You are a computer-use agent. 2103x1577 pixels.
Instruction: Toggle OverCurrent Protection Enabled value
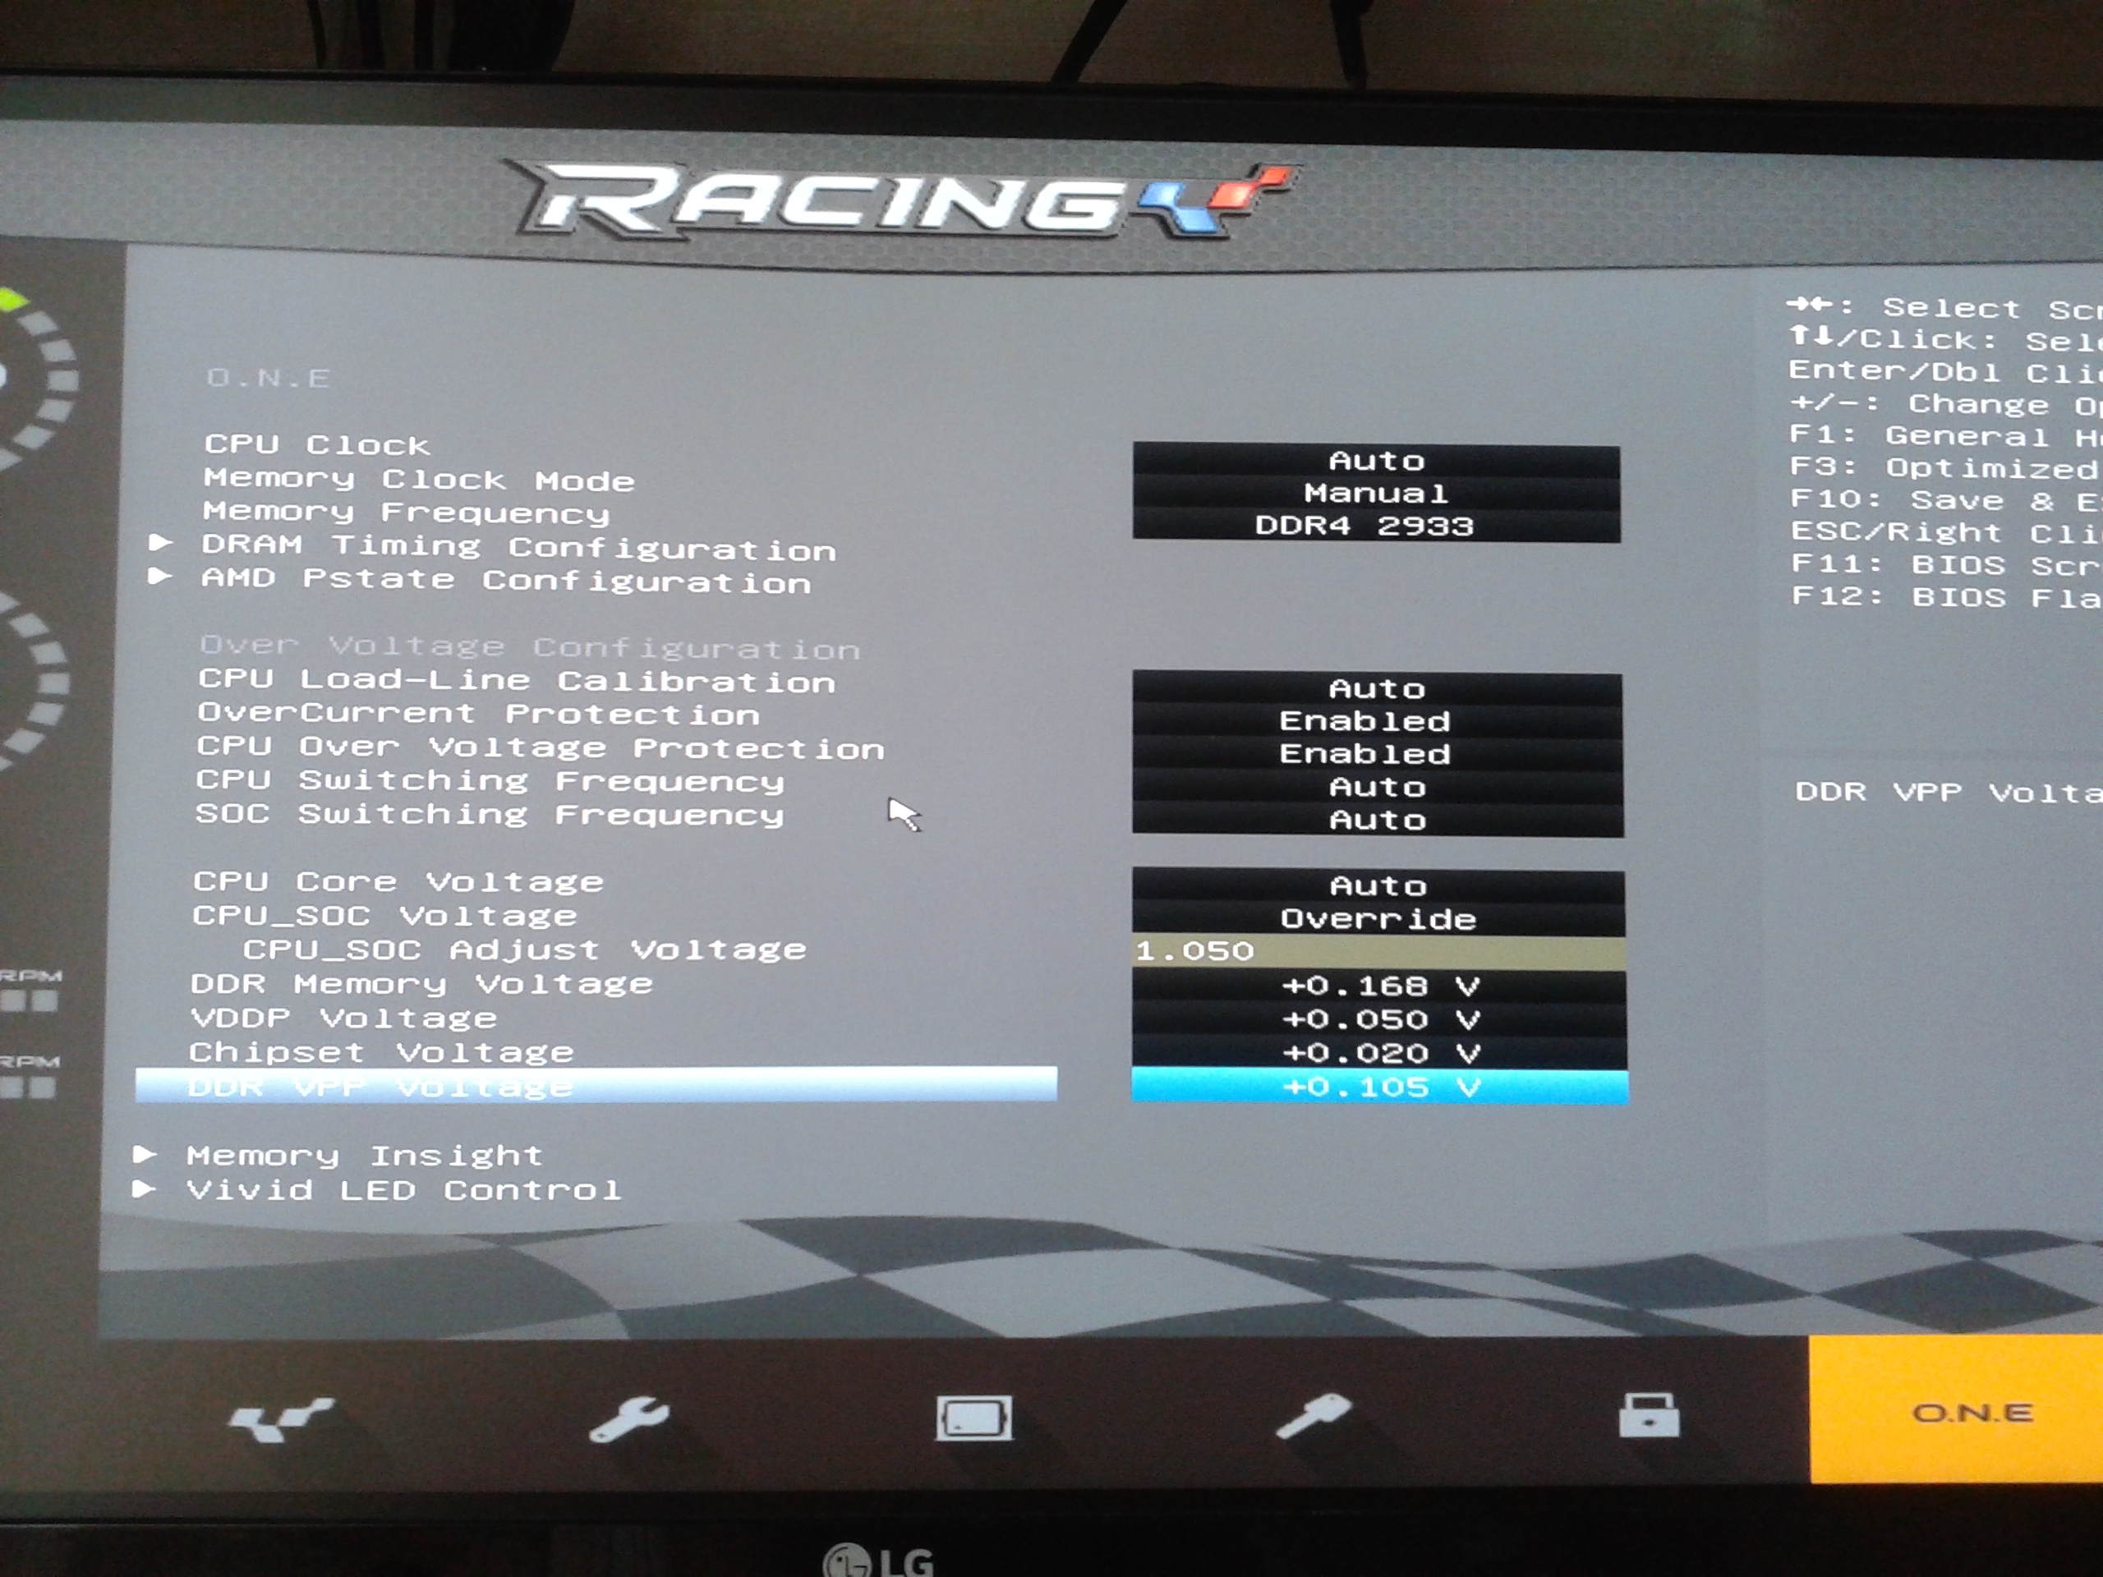(1365, 720)
